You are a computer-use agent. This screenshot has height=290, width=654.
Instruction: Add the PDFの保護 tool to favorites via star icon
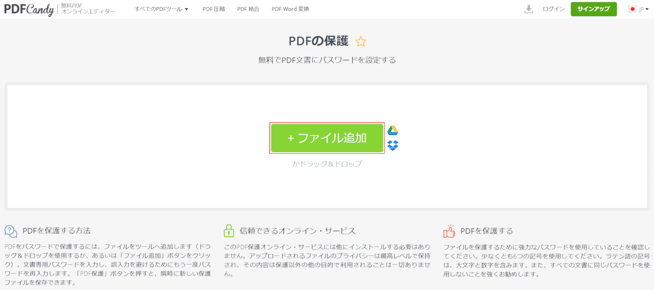coord(361,42)
